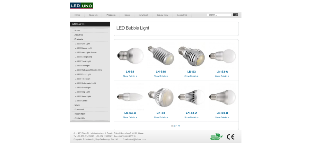Viewport: 311px width, 154px height.
Task: Click the search GO button
Action: click(235, 15)
